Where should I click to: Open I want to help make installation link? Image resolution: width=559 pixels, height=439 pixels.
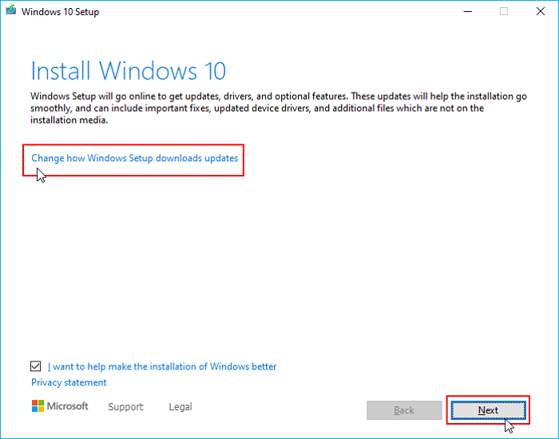pyautogui.click(x=162, y=366)
